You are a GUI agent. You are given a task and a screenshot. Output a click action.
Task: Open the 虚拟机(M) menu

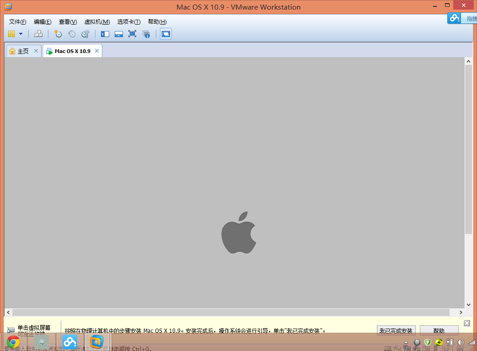click(97, 21)
